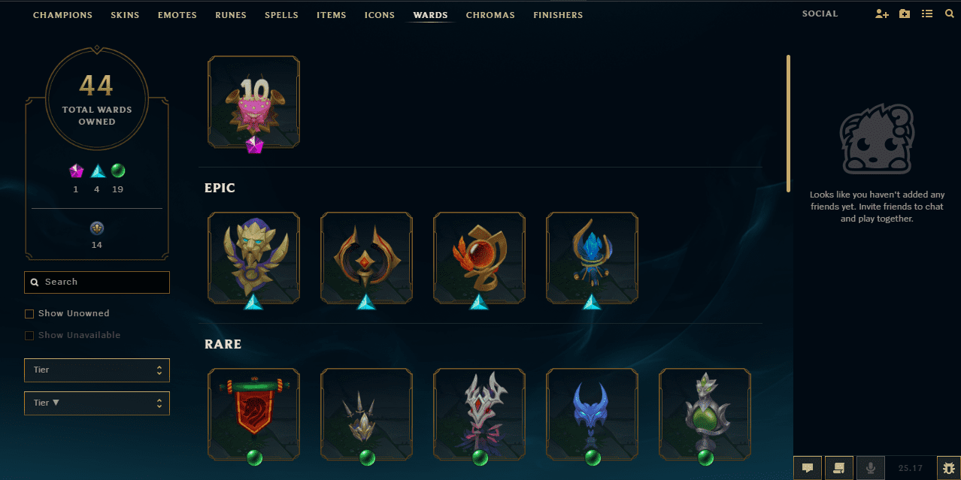Click the Social header link
This screenshot has height=480, width=961.
[x=820, y=14]
